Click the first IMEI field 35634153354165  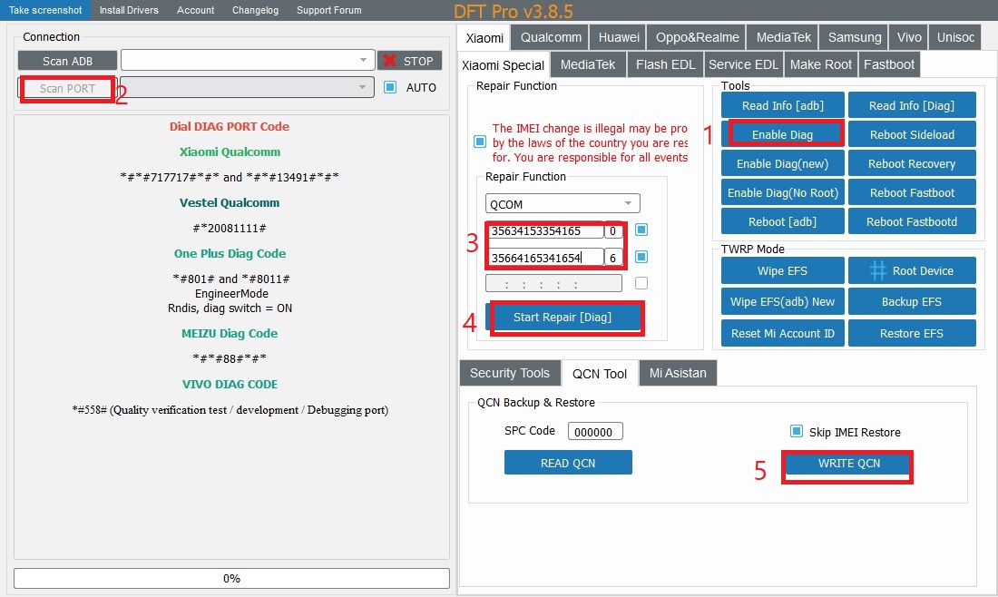click(x=545, y=230)
